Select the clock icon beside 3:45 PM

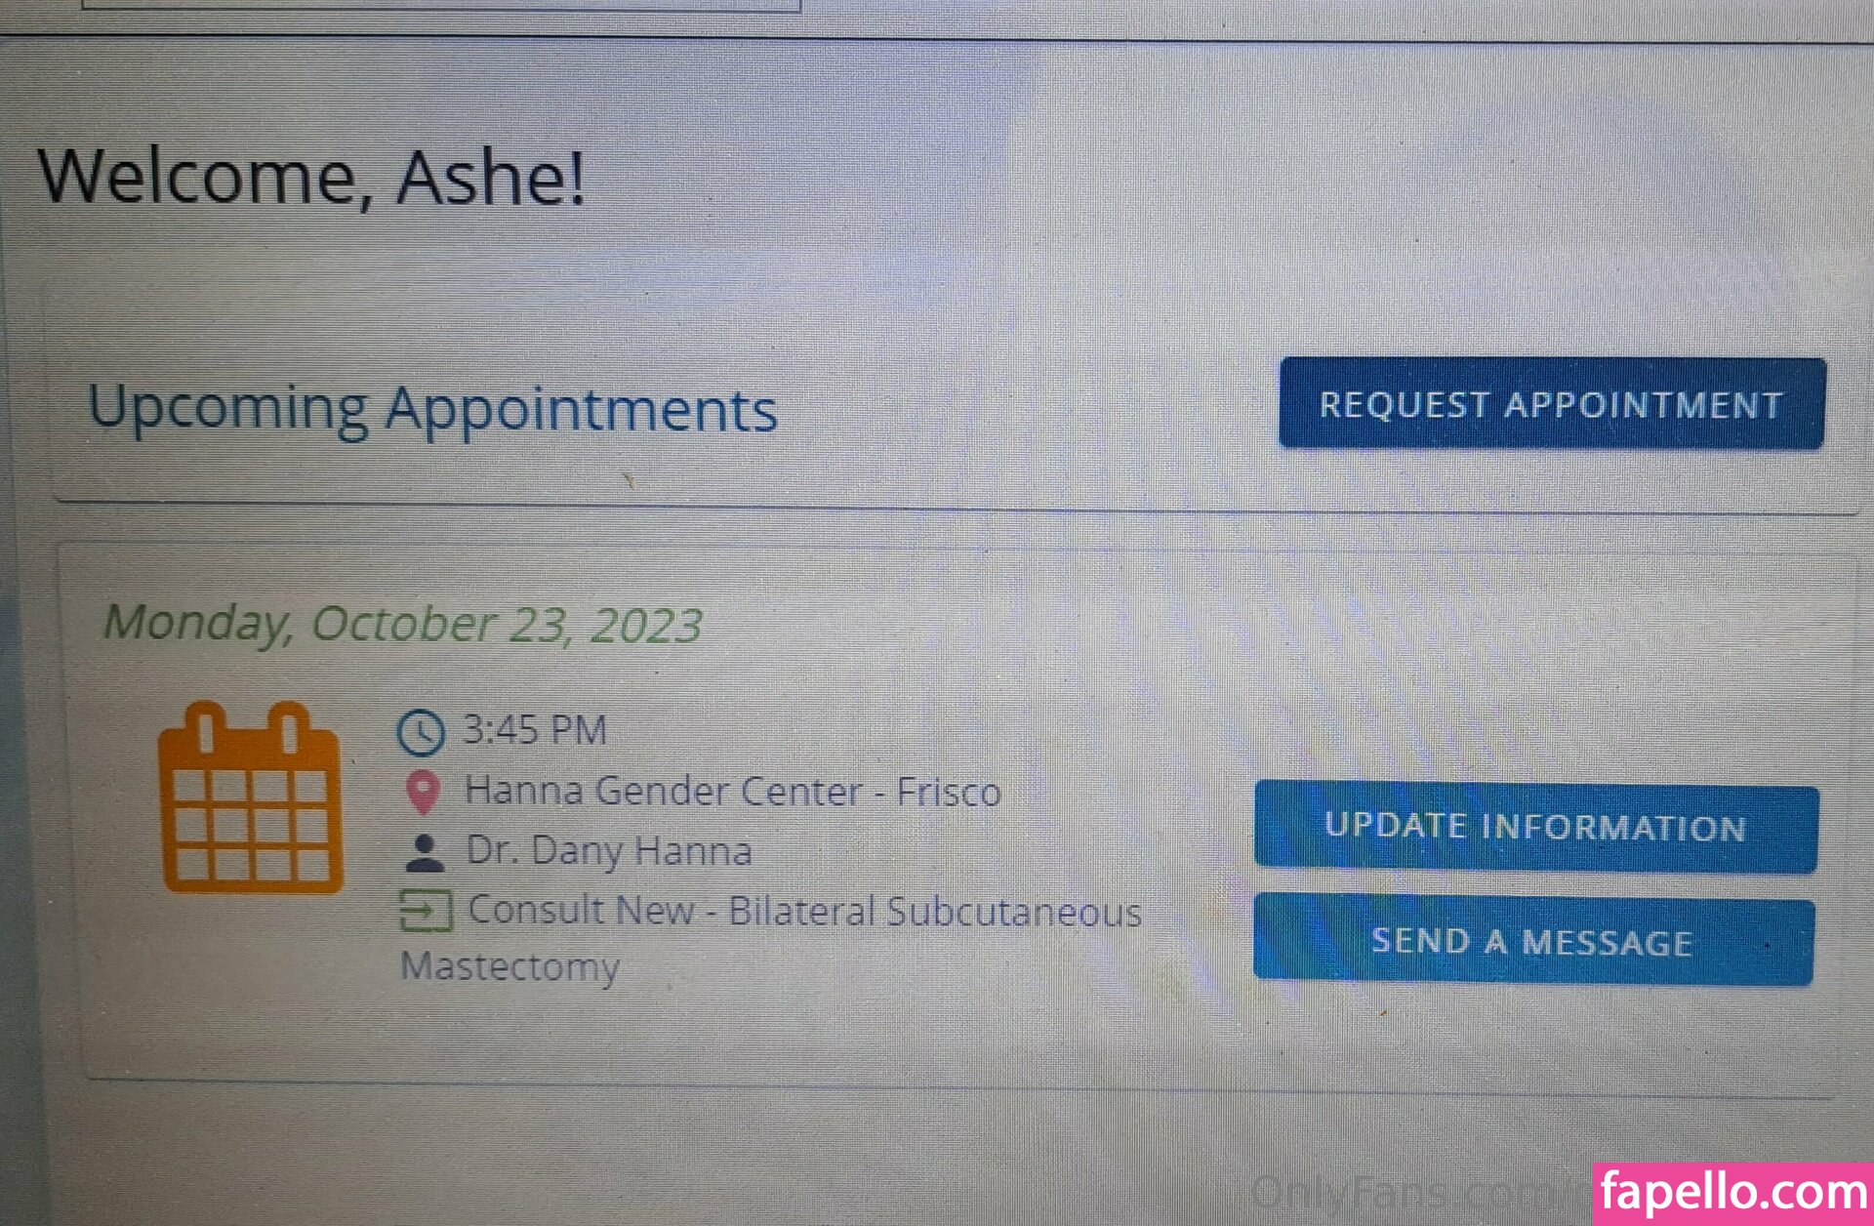pos(421,732)
